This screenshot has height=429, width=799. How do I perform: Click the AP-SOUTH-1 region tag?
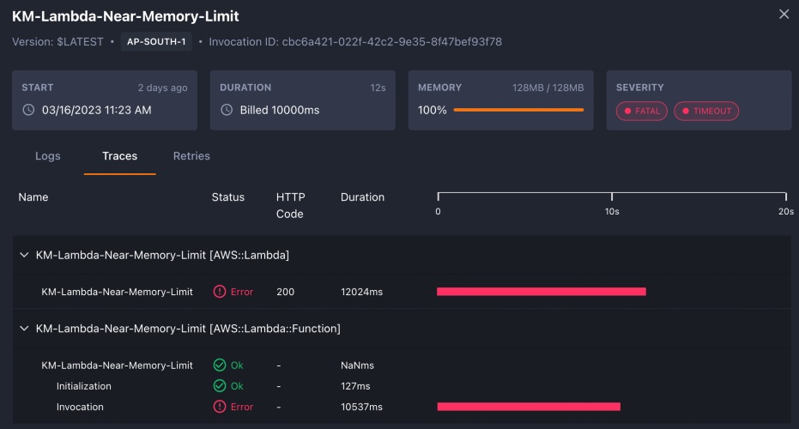point(156,42)
